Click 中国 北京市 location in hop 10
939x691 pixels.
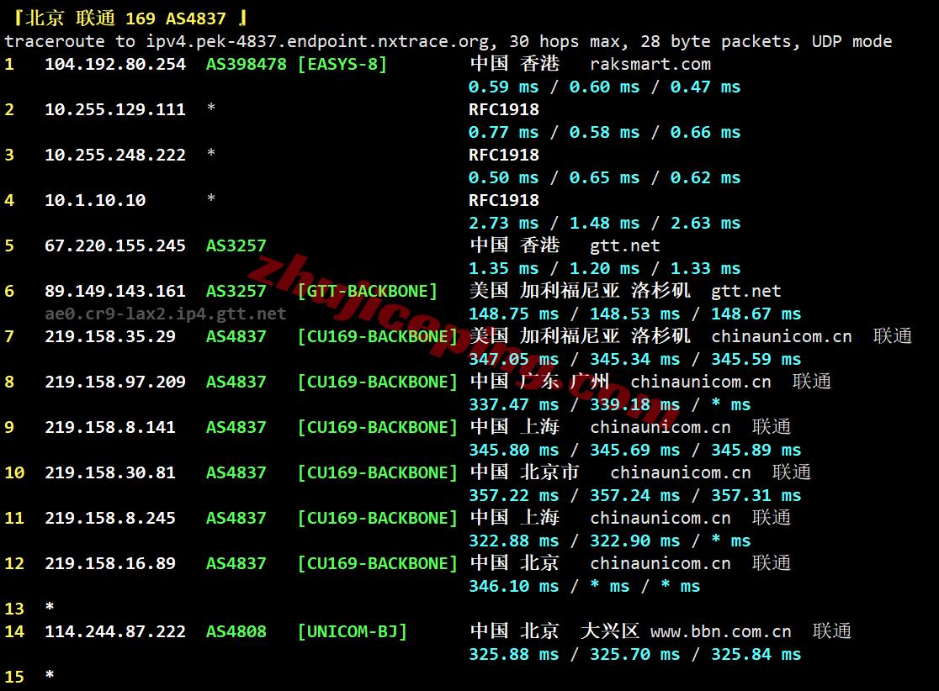[x=524, y=472]
